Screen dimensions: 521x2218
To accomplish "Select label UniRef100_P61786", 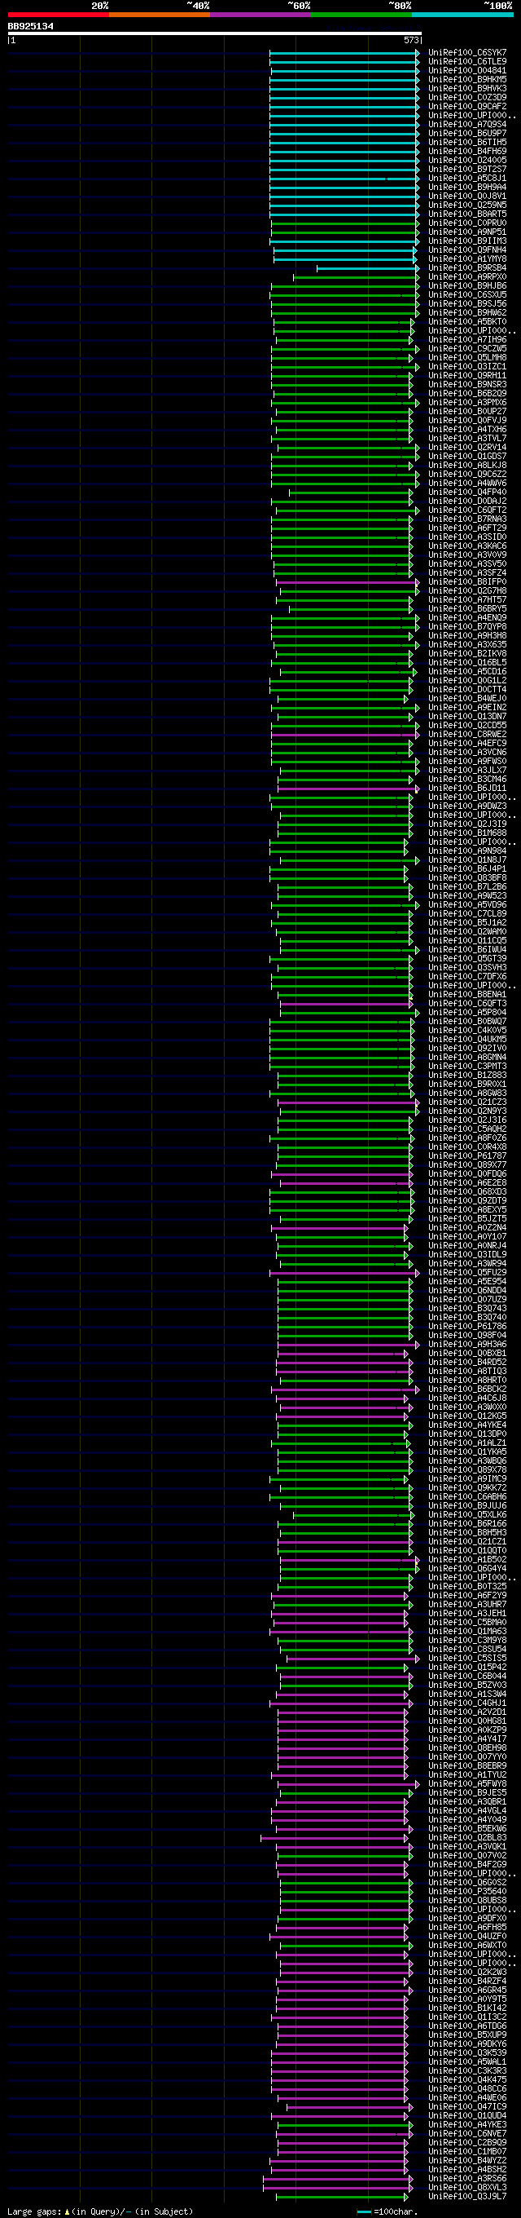I will [468, 1327].
